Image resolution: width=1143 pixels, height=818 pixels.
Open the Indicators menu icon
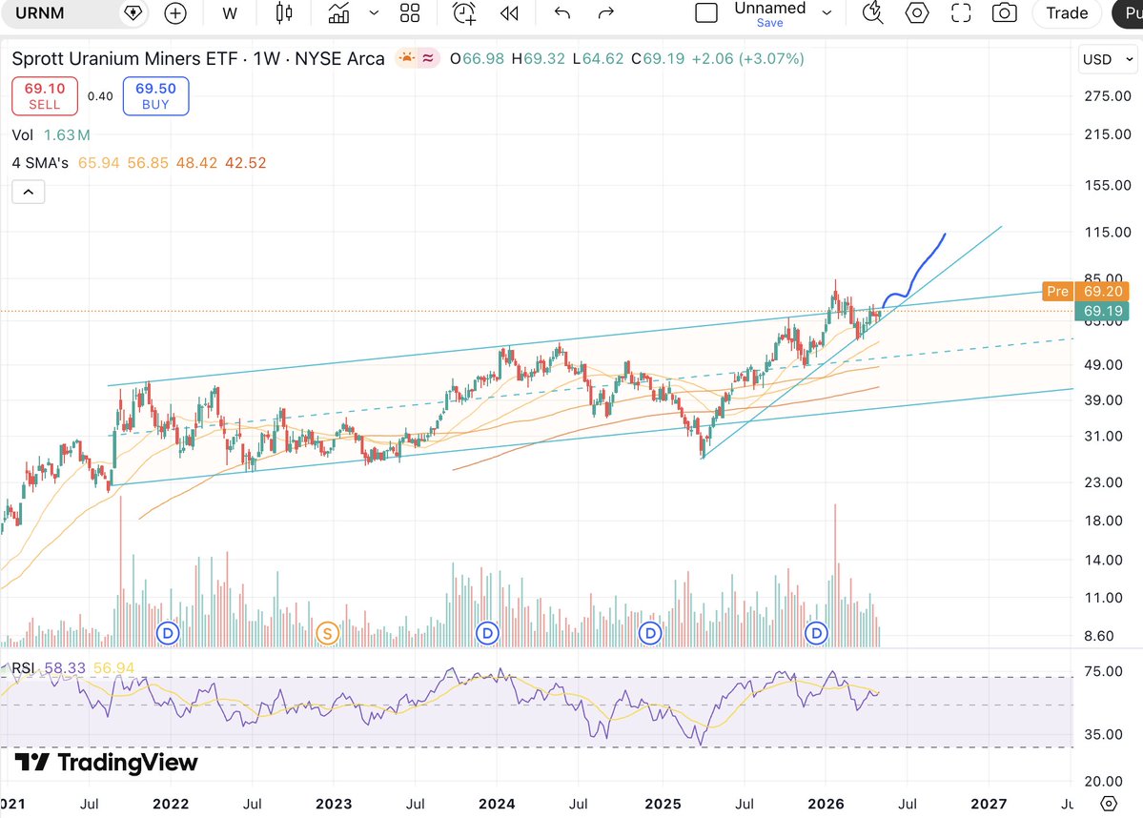point(339,13)
